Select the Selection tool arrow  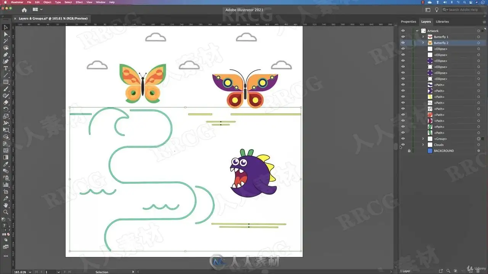6,27
